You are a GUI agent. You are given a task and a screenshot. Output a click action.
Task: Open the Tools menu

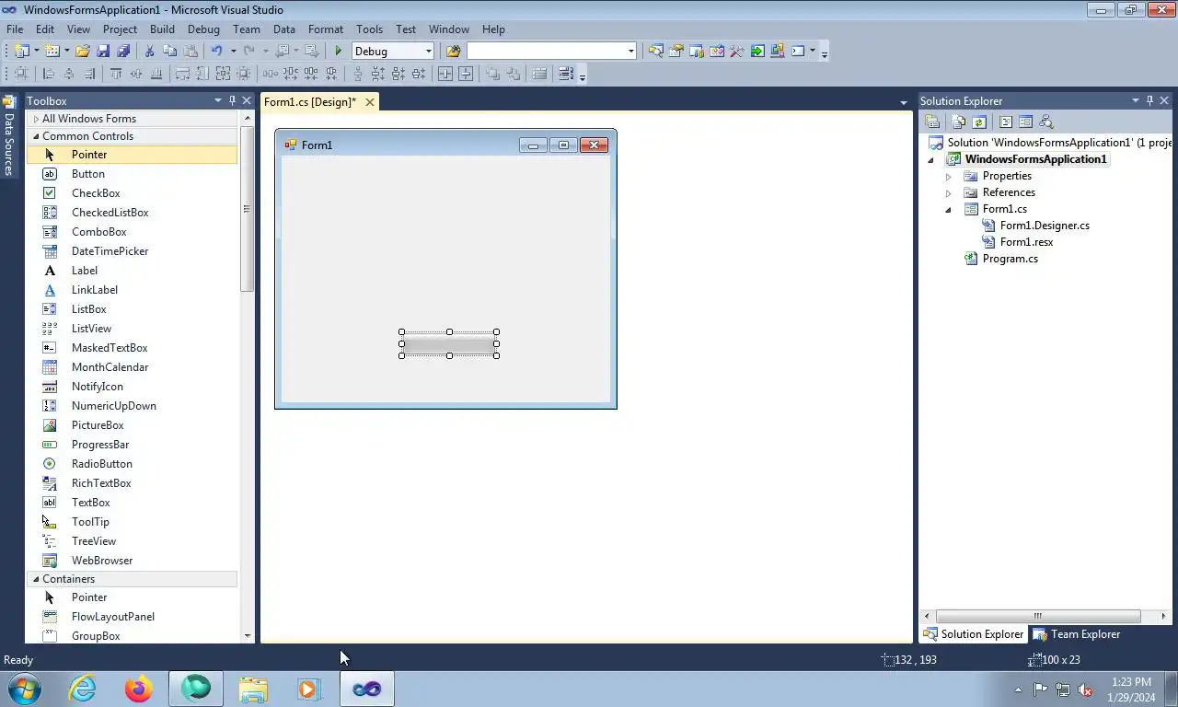coord(369,29)
